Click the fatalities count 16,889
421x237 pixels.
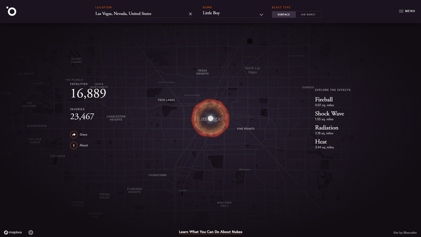coord(88,93)
